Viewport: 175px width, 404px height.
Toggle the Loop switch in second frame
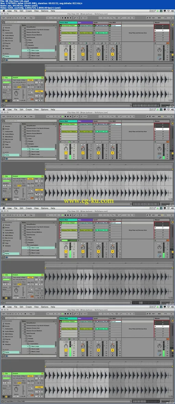point(39,190)
